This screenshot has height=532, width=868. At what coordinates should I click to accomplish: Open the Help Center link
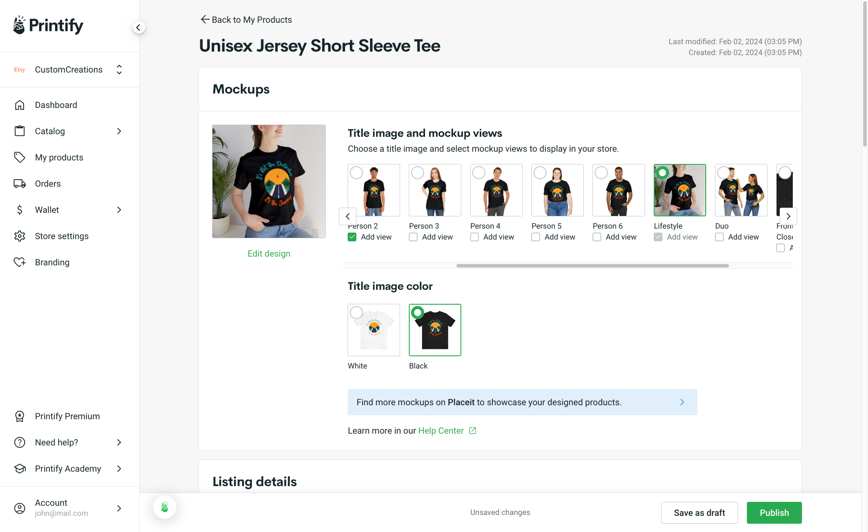(440, 431)
